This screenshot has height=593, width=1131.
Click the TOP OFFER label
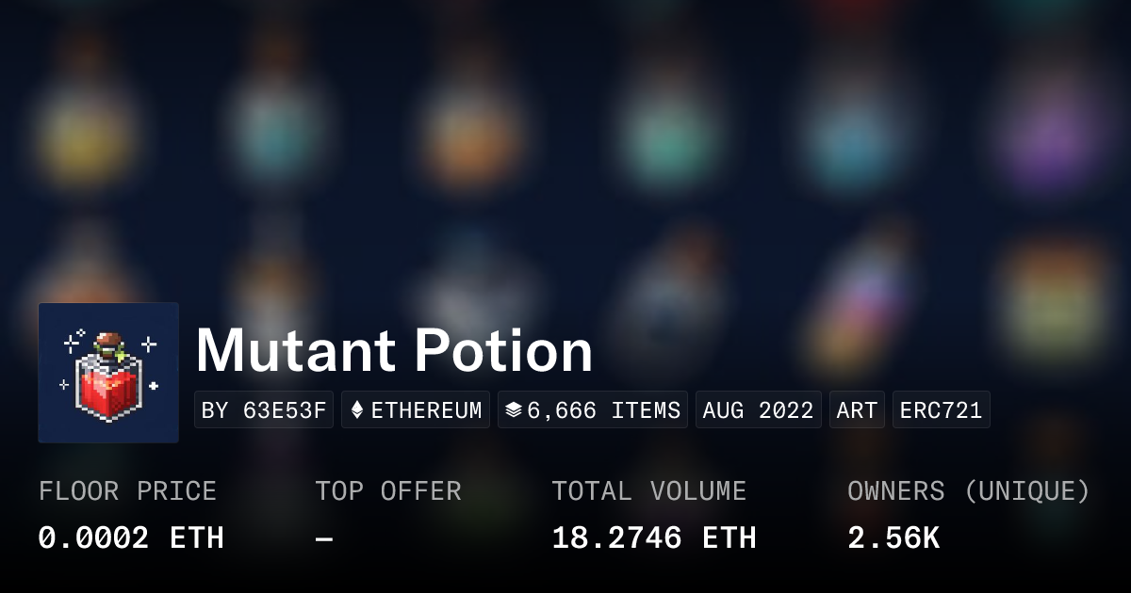pos(388,491)
